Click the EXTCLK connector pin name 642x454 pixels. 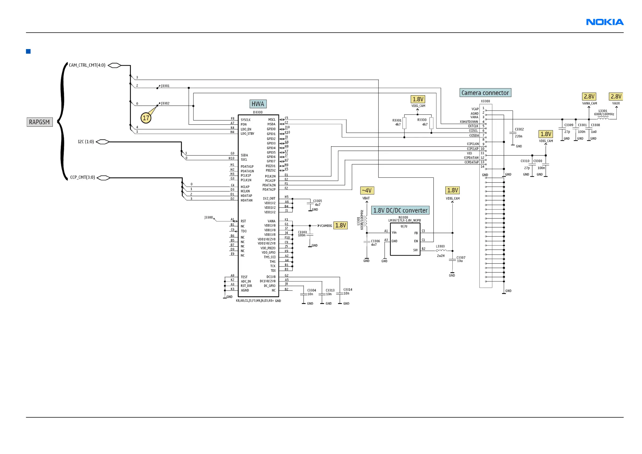point(473,126)
